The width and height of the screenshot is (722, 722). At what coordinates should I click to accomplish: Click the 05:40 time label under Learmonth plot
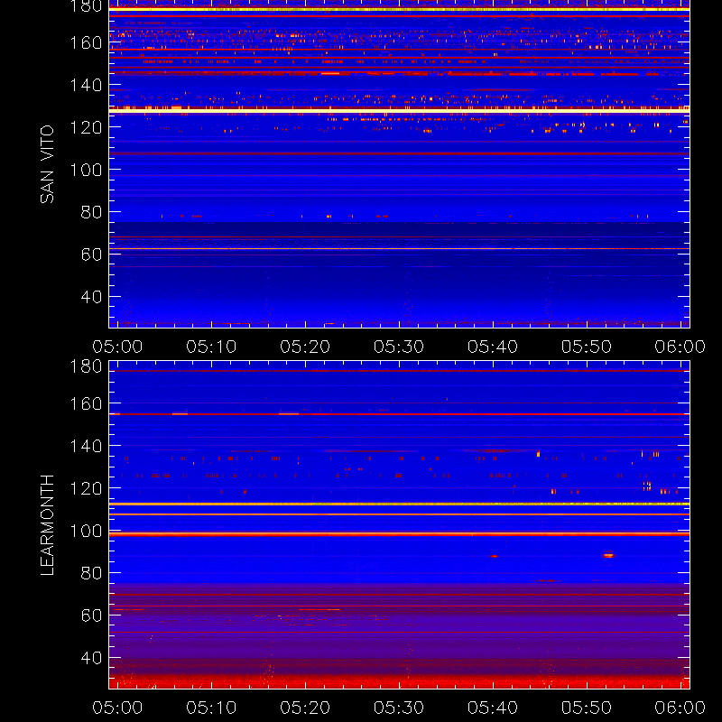pyautogui.click(x=493, y=708)
